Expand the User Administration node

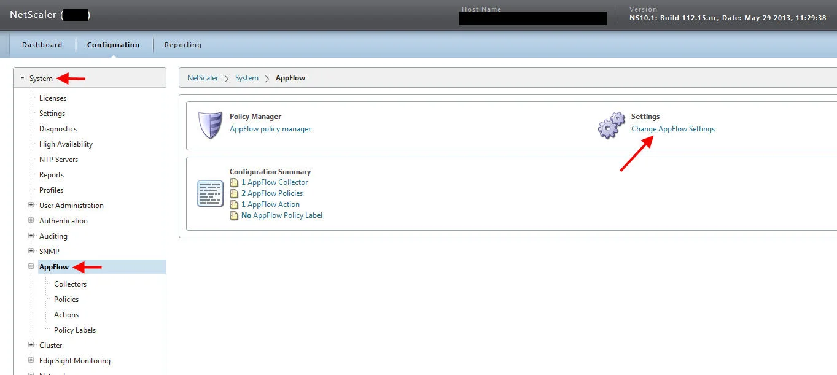pos(31,205)
